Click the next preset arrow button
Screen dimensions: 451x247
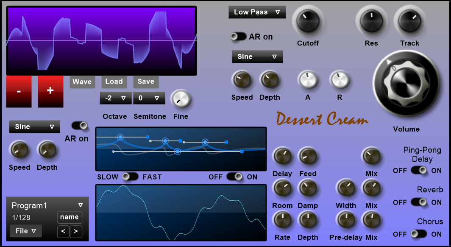(x=76, y=232)
